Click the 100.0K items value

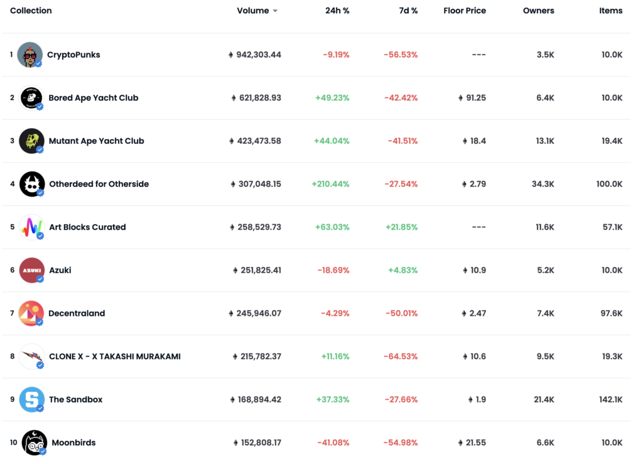609,184
